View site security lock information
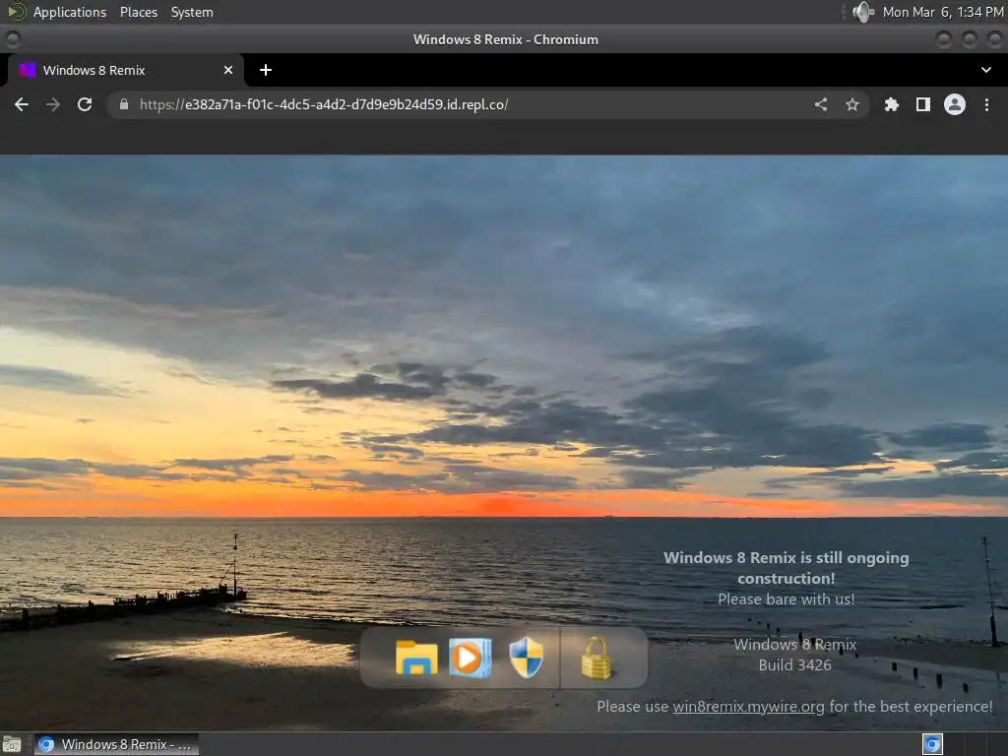Viewport: 1008px width, 756px height. [x=124, y=104]
